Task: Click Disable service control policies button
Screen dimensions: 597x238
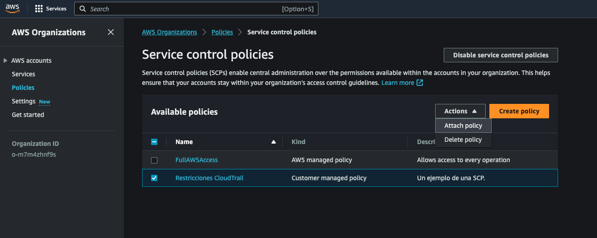Action: coord(501,55)
